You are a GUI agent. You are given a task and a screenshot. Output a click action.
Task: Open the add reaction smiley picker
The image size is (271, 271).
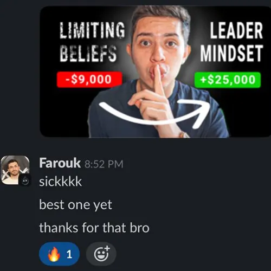[x=101, y=254]
